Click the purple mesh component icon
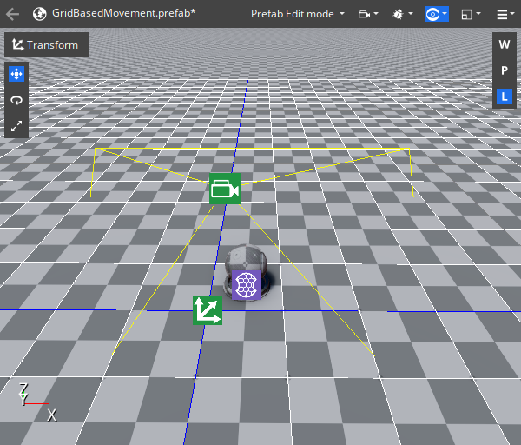The width and height of the screenshot is (521, 445). click(247, 285)
